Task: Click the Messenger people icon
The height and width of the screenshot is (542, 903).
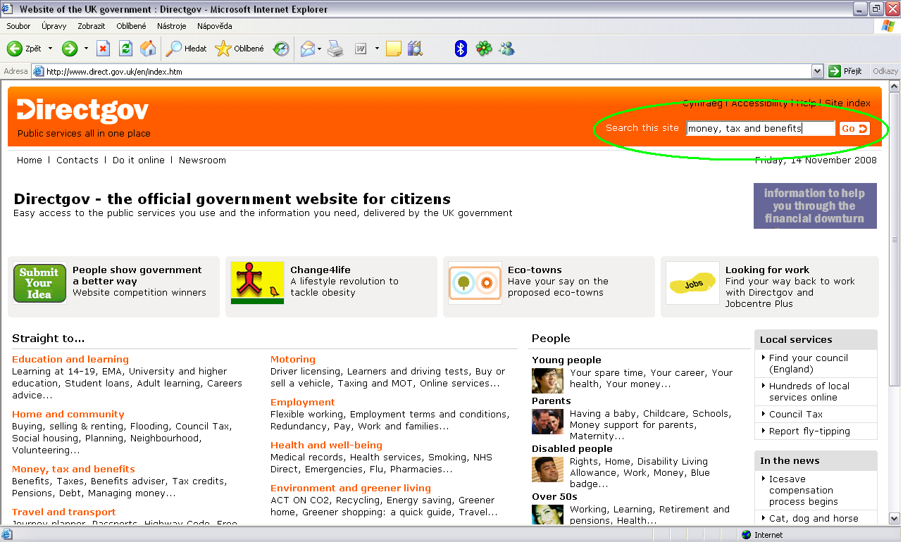Action: click(506, 49)
